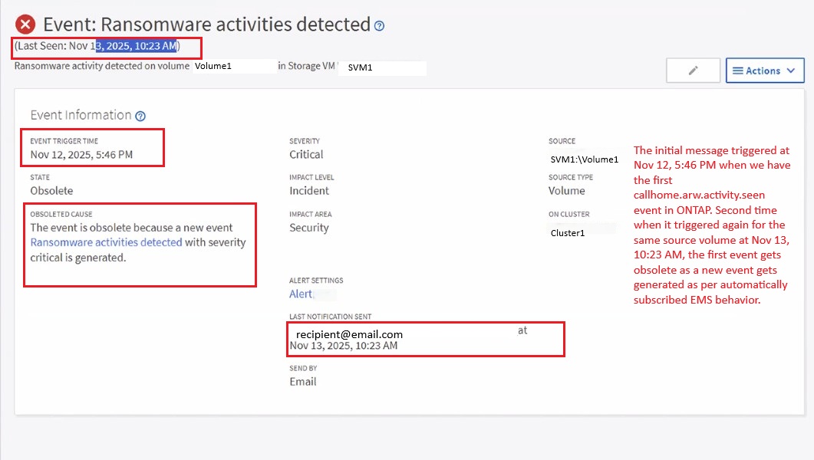Click the Critical severity value
Image resolution: width=814 pixels, height=460 pixels.
(306, 155)
